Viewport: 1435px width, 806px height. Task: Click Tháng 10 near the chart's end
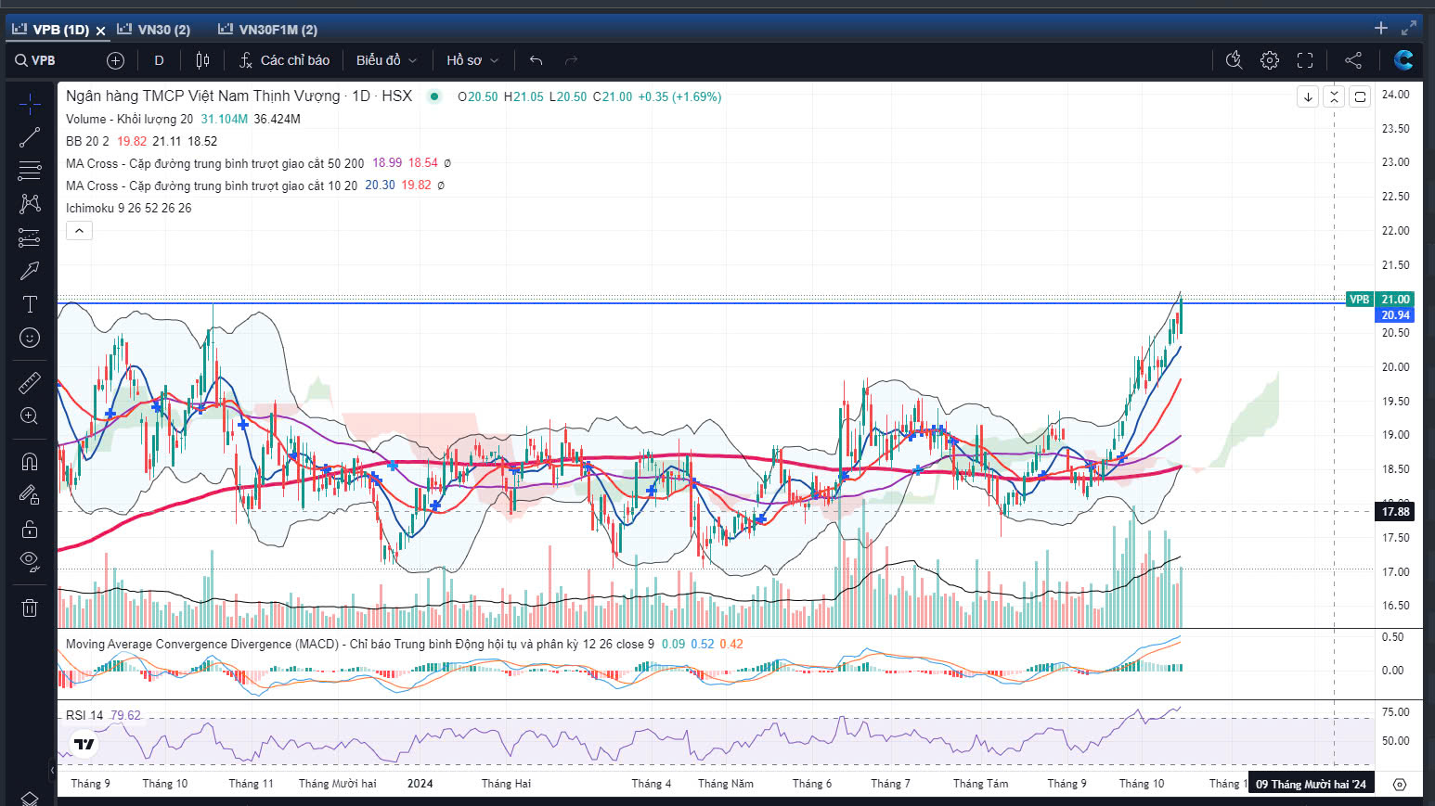pos(1142,784)
